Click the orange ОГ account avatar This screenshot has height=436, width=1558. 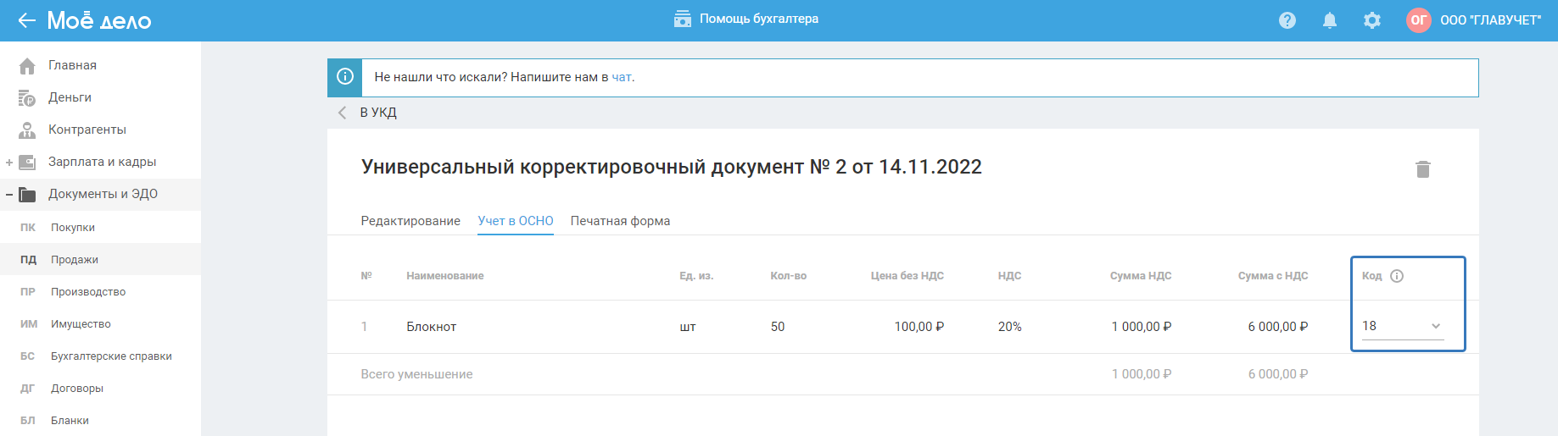1418,20
